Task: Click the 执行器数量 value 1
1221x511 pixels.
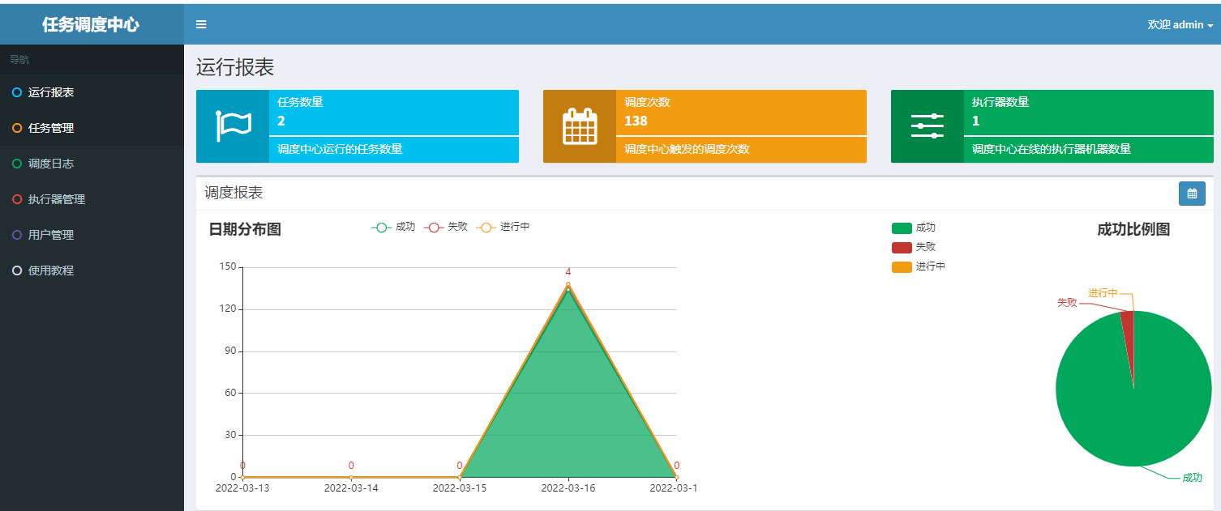Action: point(976,121)
